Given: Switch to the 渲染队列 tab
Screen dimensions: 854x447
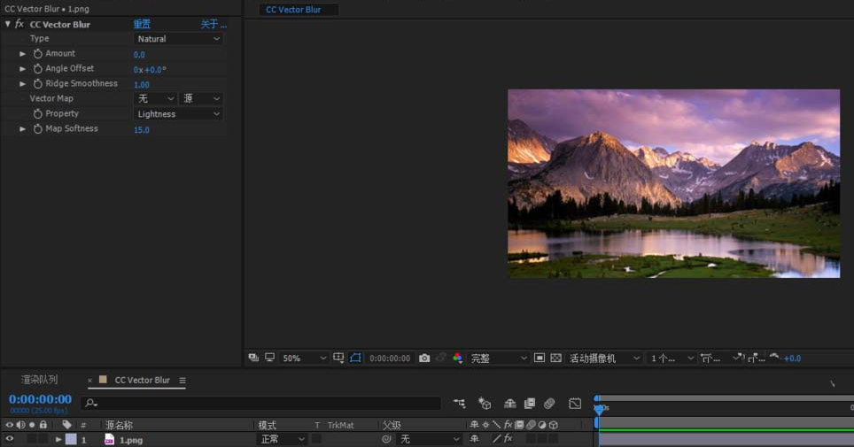Looking at the screenshot, I should [39, 380].
